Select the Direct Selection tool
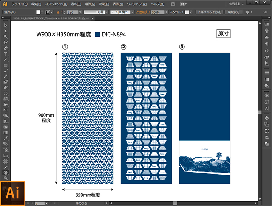Viewport: 272px width, 206px height. click(6, 31)
